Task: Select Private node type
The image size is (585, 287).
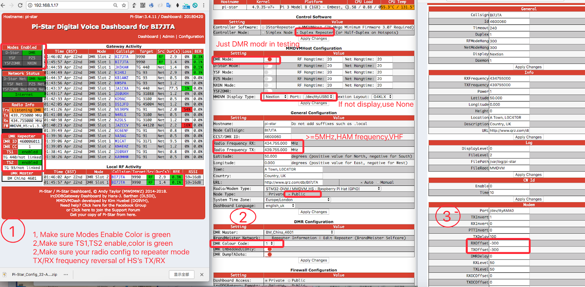Action: pyautogui.click(x=266, y=194)
